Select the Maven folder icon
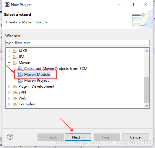This screenshot has width=155, height=148. pyautogui.click(x=15, y=63)
